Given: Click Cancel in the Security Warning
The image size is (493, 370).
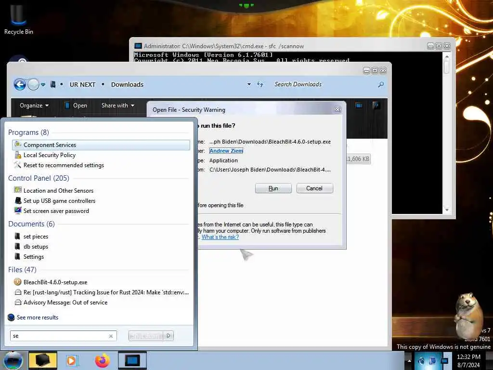Looking at the screenshot, I should coord(314,188).
